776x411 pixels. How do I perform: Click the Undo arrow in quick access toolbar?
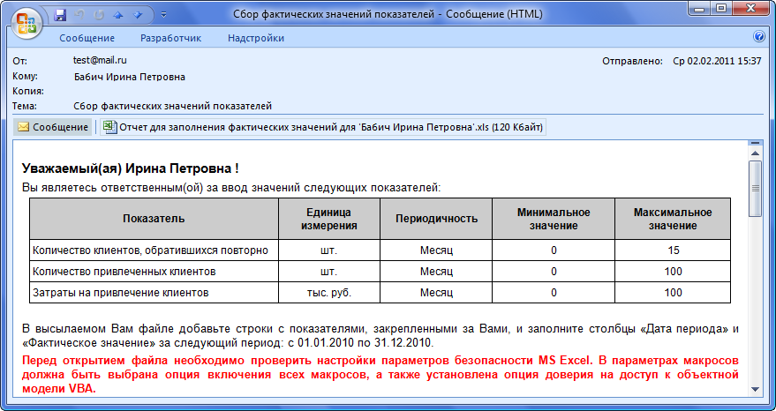click(x=79, y=15)
